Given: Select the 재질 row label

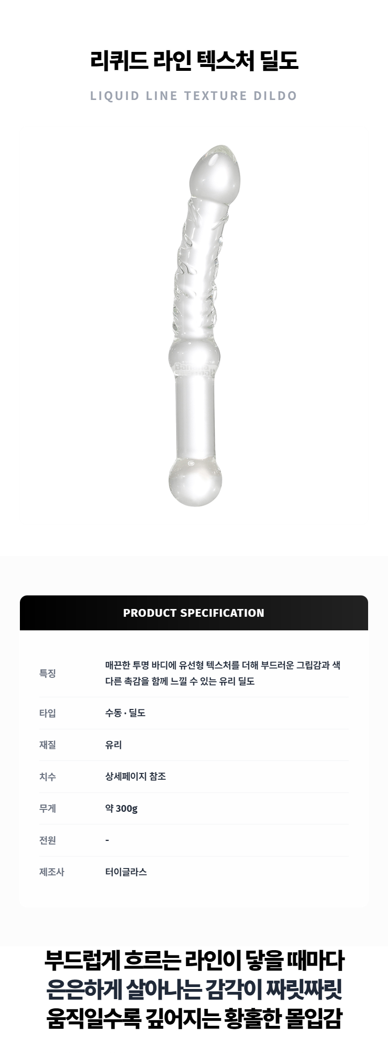Looking at the screenshot, I should [x=48, y=745].
